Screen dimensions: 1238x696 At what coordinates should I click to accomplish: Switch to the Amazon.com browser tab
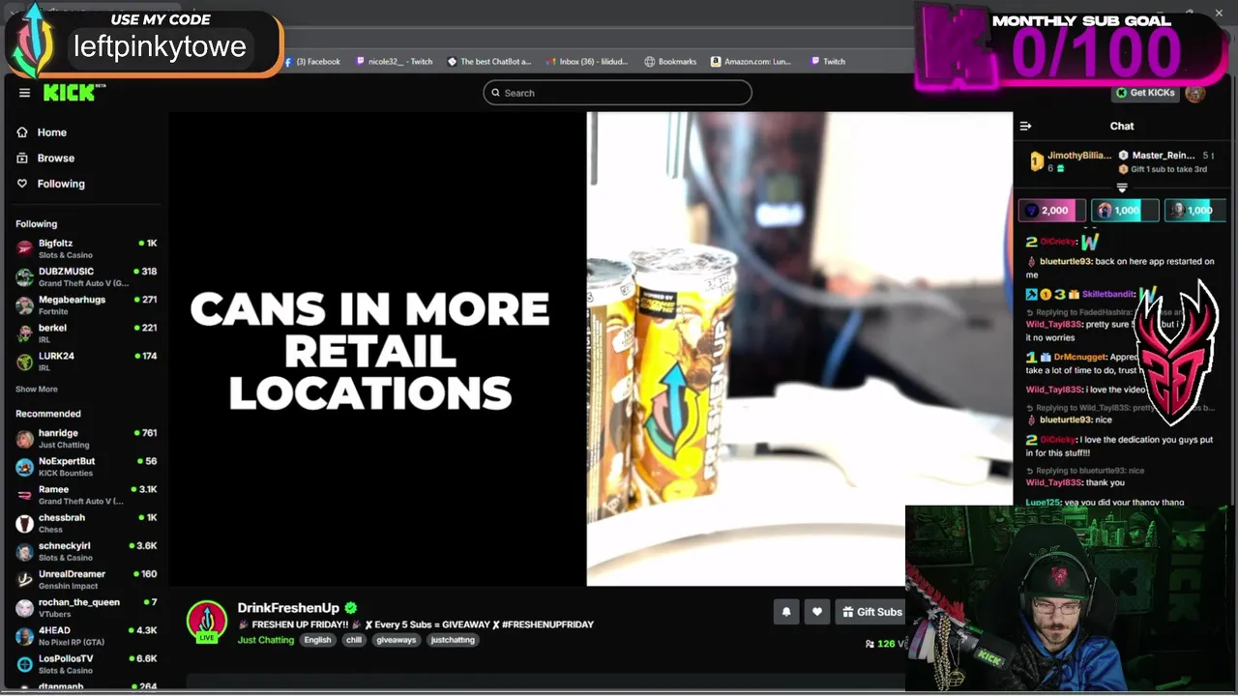pos(752,62)
